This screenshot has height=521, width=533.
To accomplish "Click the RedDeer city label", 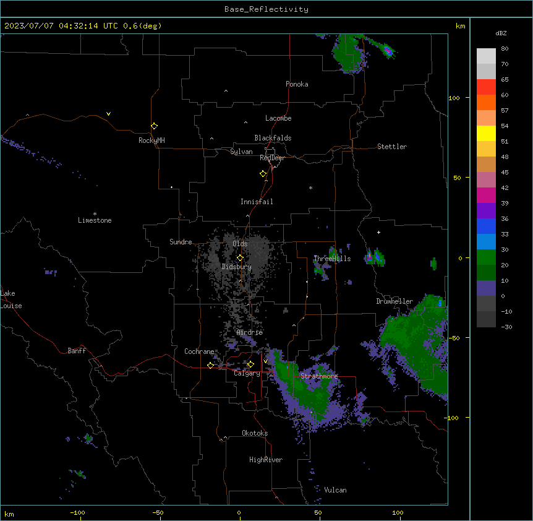I will [272, 158].
